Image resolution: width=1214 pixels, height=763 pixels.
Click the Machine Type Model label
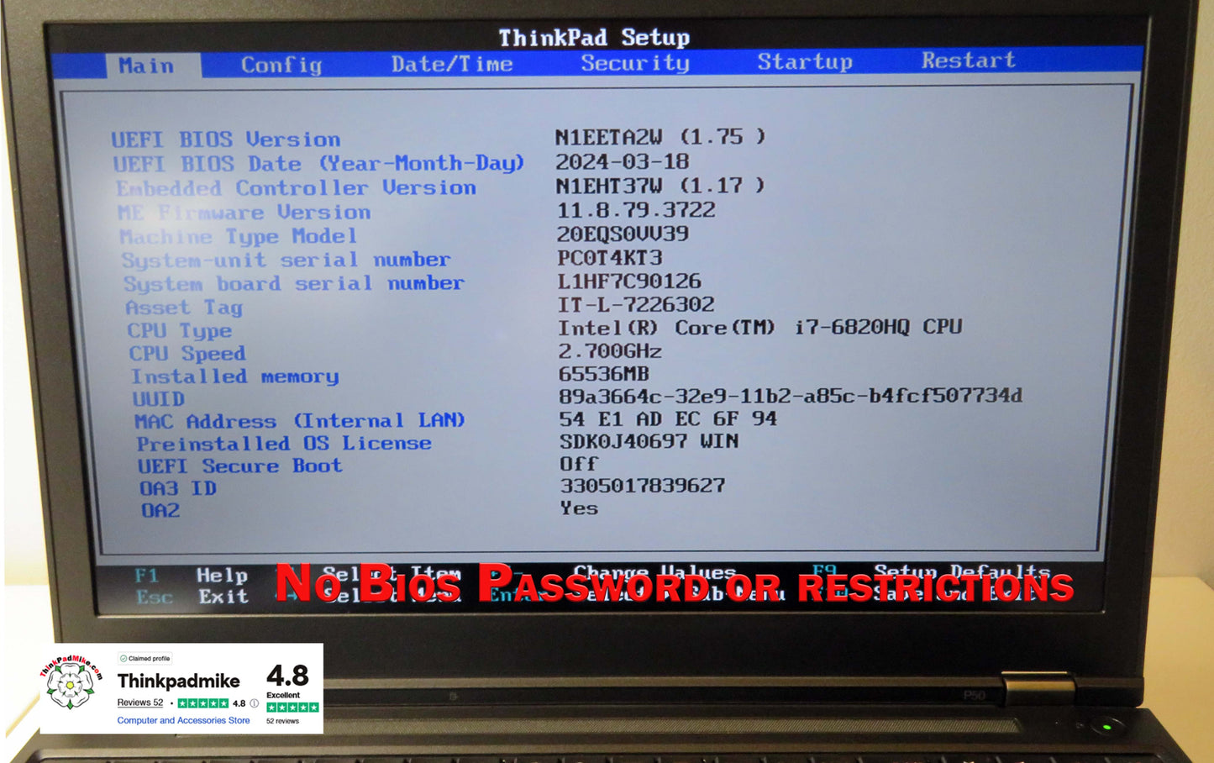(239, 236)
